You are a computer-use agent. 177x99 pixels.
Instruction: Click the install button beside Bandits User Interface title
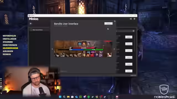click(108, 24)
